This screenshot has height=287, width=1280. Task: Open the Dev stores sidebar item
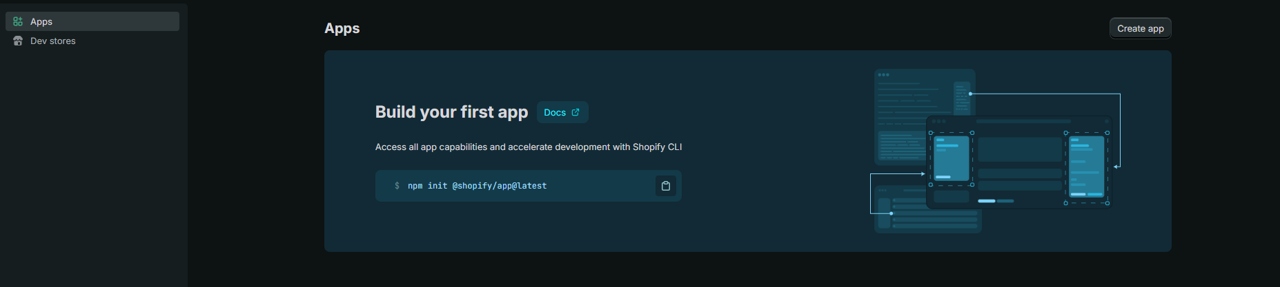92,41
